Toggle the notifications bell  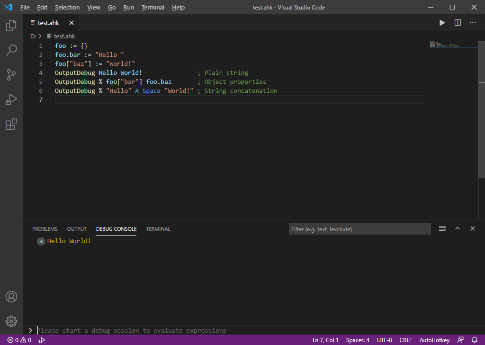(x=475, y=340)
